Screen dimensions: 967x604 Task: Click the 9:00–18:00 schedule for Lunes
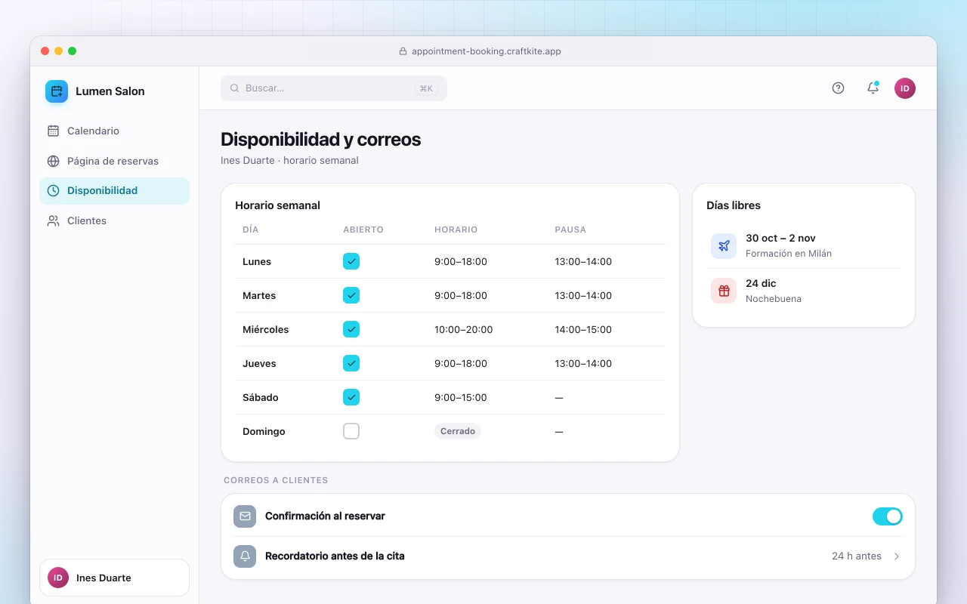(x=461, y=262)
